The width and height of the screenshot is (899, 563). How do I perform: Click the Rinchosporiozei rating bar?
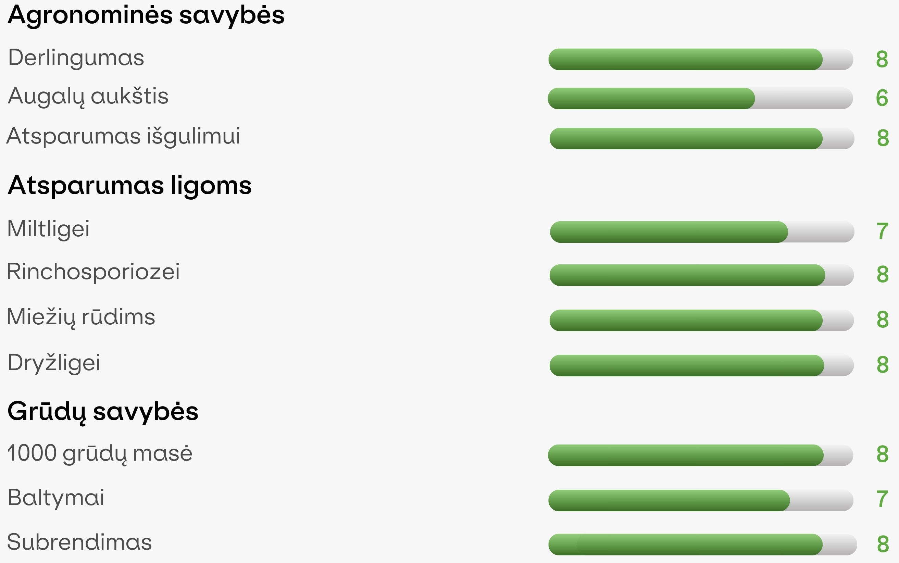click(x=701, y=275)
